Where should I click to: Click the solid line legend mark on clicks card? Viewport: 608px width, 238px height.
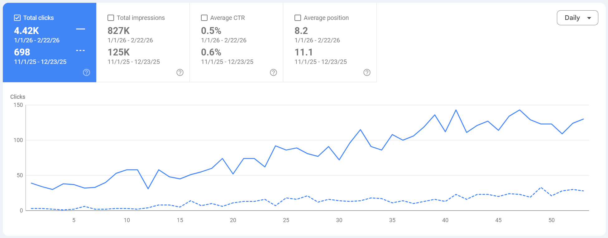[80, 29]
